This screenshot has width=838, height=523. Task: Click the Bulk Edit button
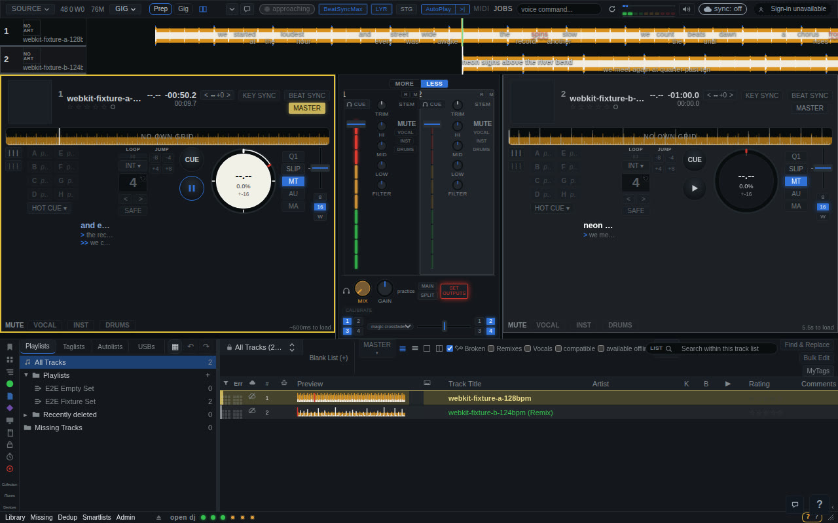[x=816, y=358]
